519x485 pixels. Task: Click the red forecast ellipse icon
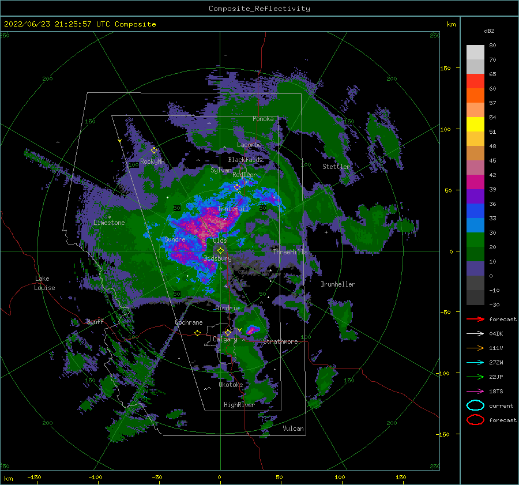point(475,420)
